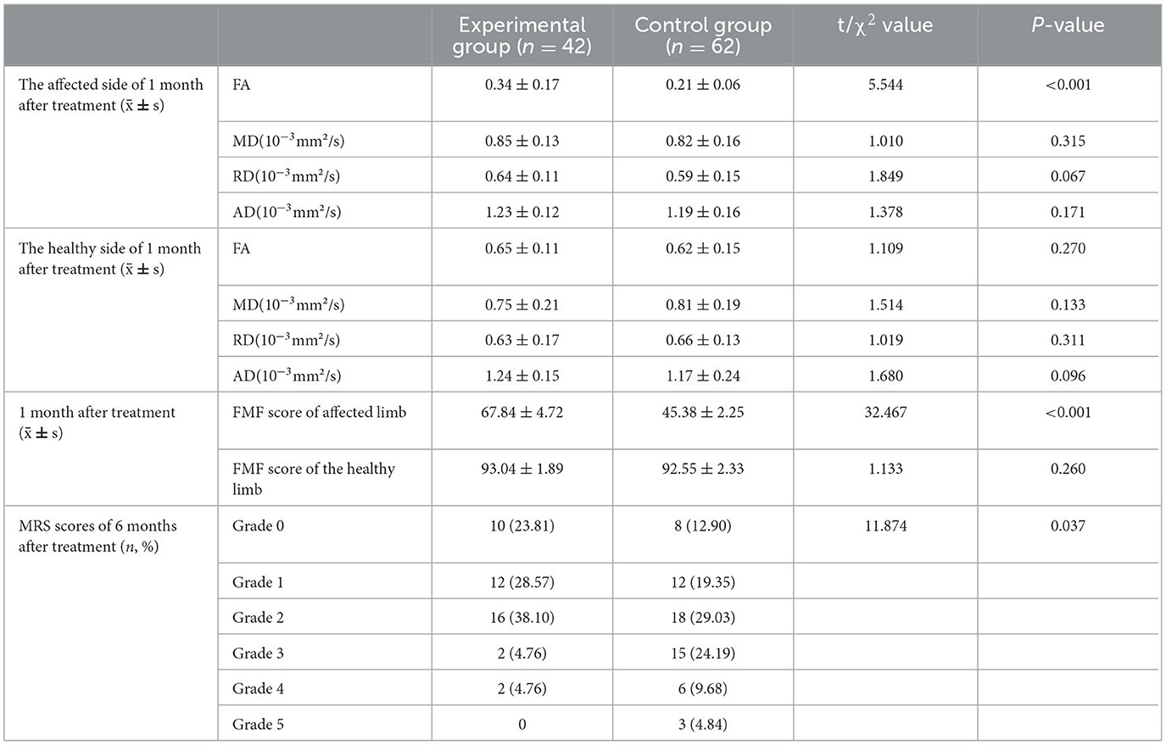The height and width of the screenshot is (745, 1166).
Task: Click the chi-square value 11.874
Action: click(885, 526)
